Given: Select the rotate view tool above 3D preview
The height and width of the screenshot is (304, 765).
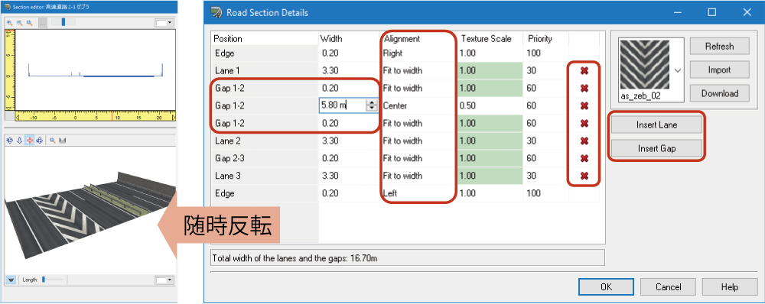Looking at the screenshot, I should pos(9,141).
